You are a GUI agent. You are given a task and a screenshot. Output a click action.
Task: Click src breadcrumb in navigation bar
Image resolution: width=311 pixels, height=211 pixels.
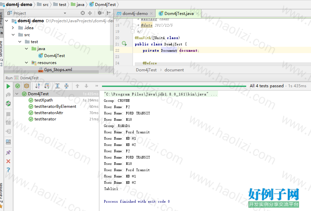point(43,4)
